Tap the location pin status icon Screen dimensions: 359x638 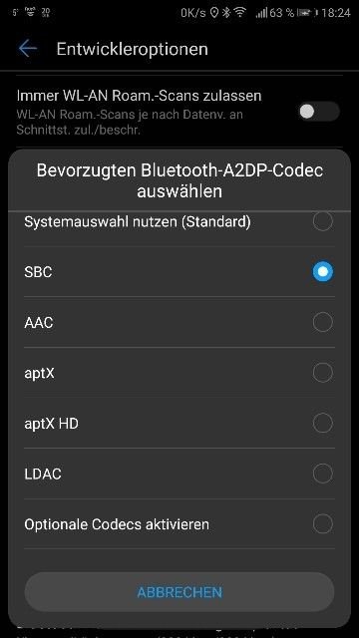(x=214, y=13)
